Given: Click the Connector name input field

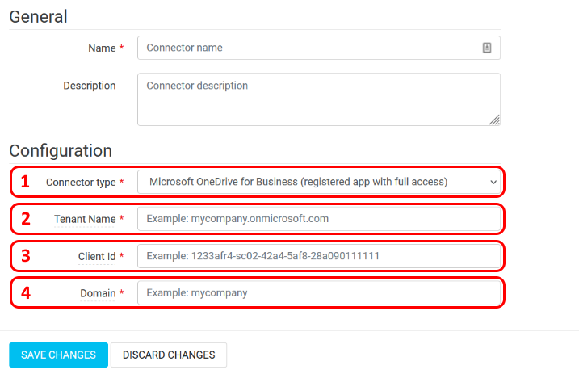Looking at the screenshot, I should (x=311, y=48).
